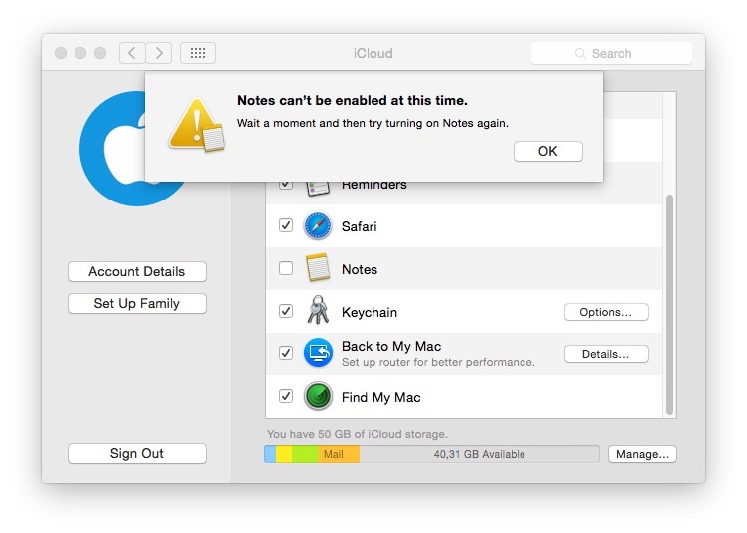Uncheck the Reminders checkbox
Image resolution: width=747 pixels, height=533 pixels.
tap(286, 185)
